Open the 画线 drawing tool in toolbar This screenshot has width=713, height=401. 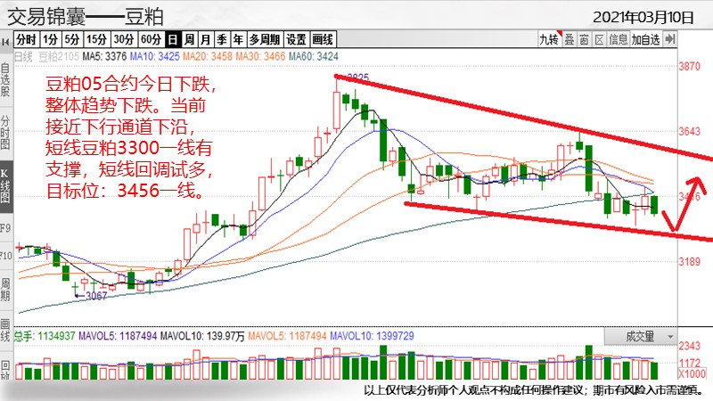pos(323,39)
